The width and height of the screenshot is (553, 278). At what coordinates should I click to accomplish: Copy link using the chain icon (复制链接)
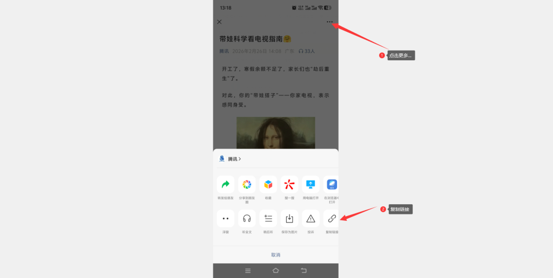coord(332,219)
